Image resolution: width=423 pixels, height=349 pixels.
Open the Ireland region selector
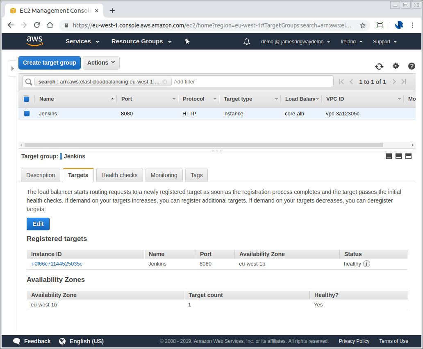click(x=351, y=41)
